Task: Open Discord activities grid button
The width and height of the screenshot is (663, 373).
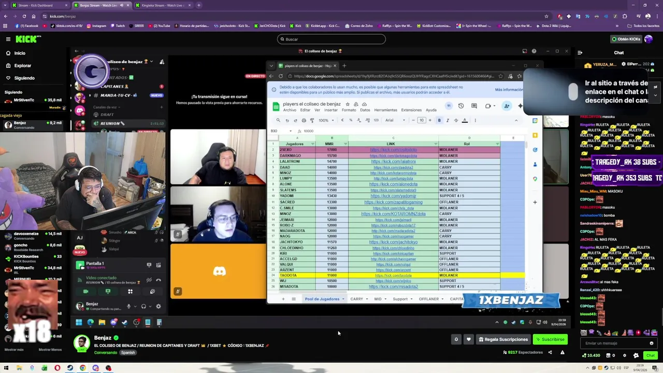Action: tap(130, 292)
